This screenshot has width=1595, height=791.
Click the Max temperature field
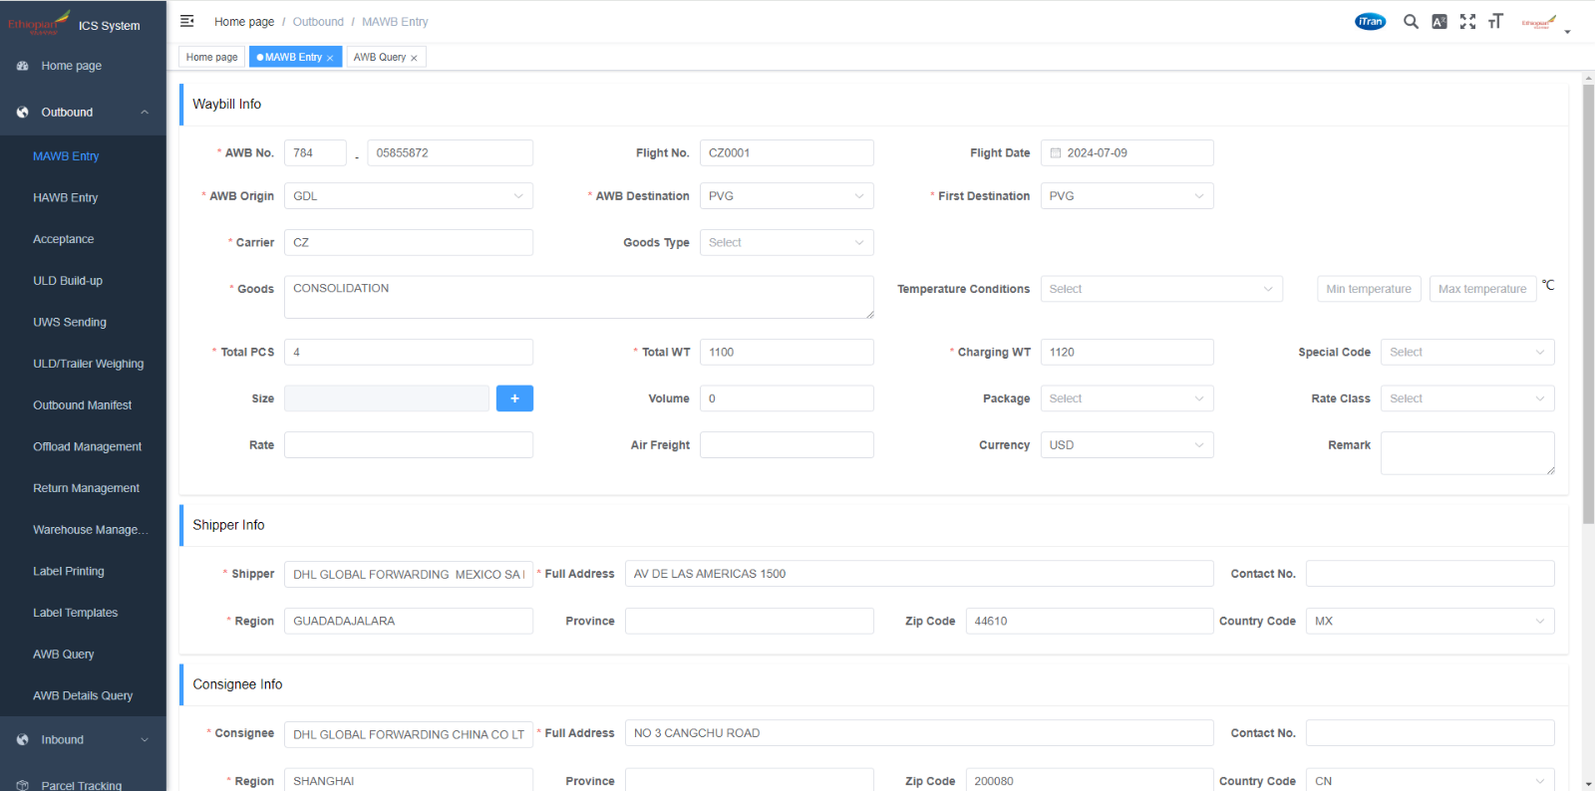[1482, 289]
